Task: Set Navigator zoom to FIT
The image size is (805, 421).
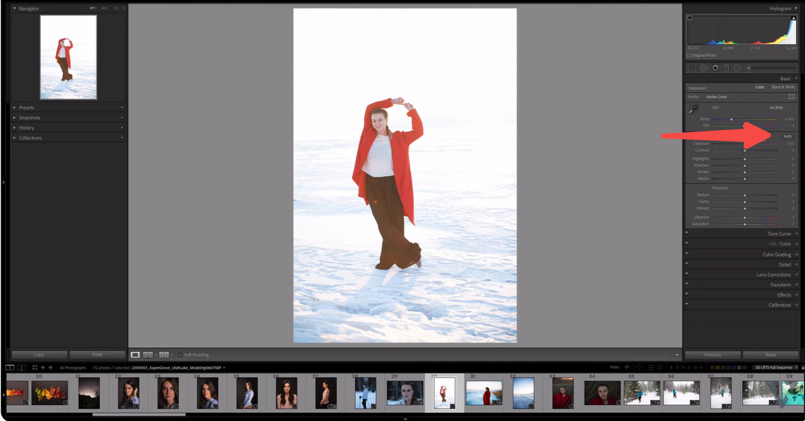Action: 93,8
